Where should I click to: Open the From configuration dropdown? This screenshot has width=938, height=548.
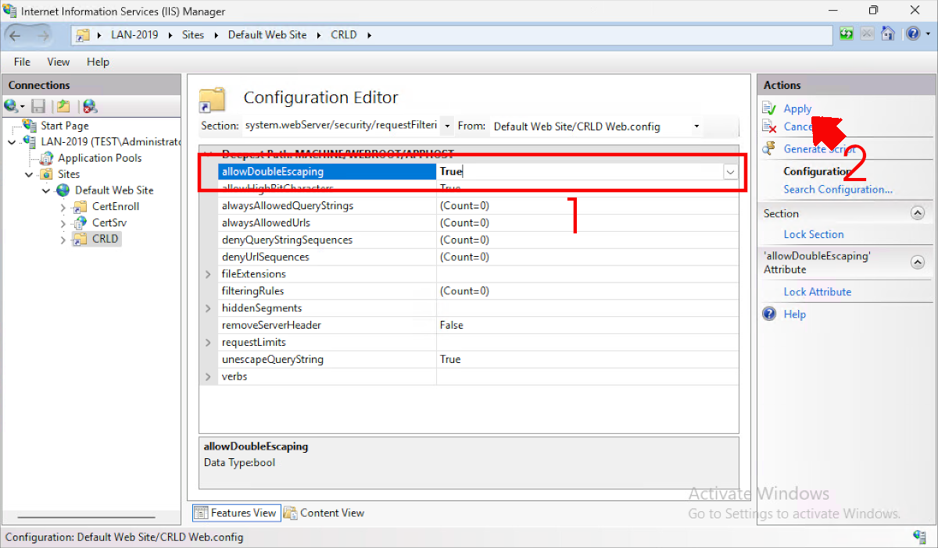click(x=696, y=126)
